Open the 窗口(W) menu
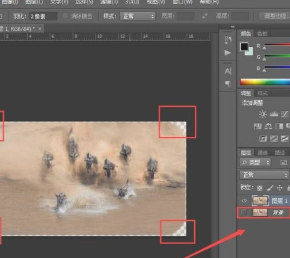The height and width of the screenshot is (258, 290). [182, 2]
